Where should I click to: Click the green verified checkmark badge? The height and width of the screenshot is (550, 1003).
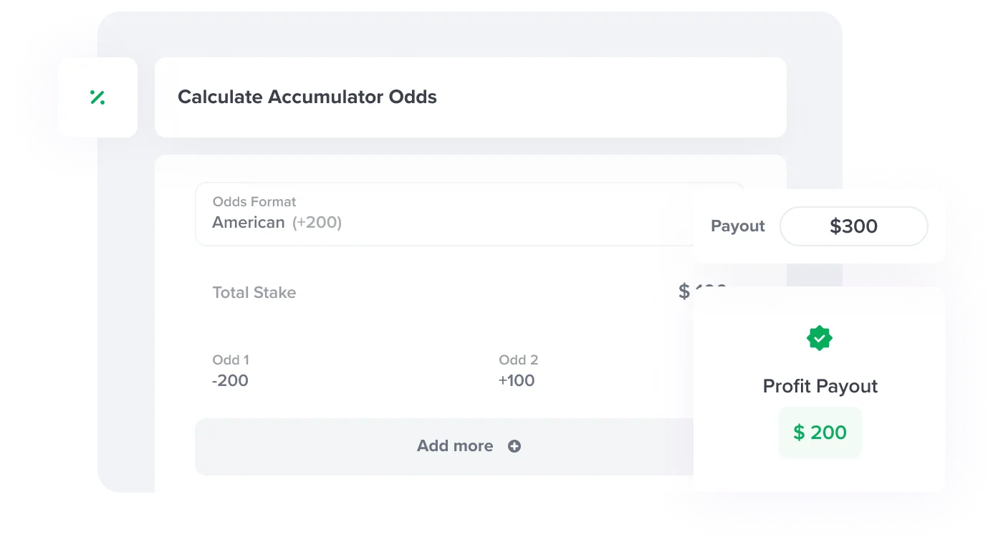(819, 338)
